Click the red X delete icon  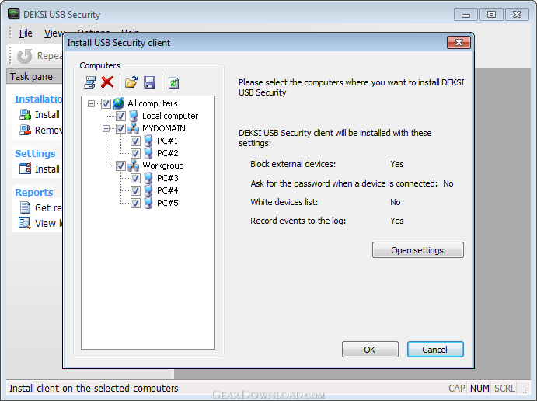point(107,82)
